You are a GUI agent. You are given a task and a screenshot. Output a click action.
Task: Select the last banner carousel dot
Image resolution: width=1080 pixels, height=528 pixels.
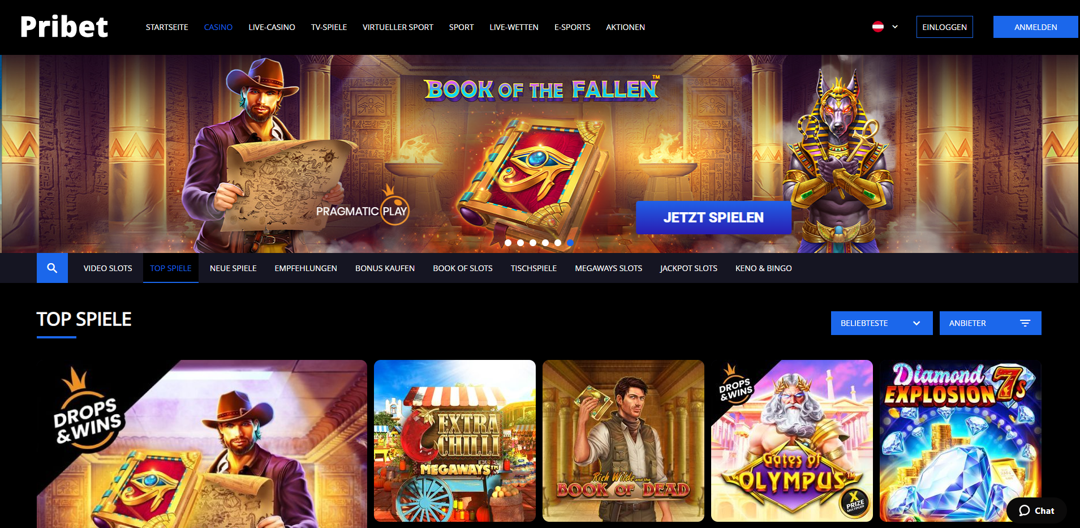tap(570, 243)
